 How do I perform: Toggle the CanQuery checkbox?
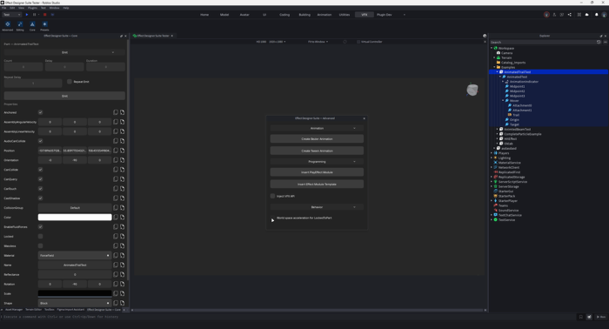point(40,179)
